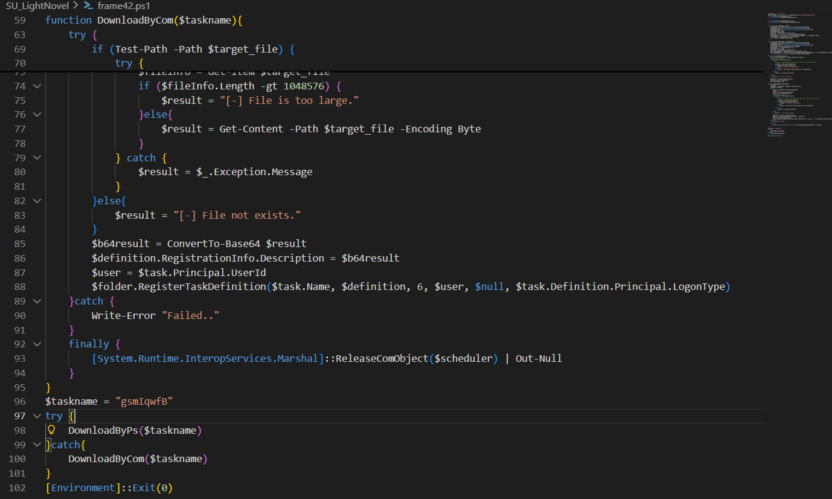Image resolution: width=832 pixels, height=499 pixels.
Task: Collapse the if block at line 74
Action: (37, 86)
